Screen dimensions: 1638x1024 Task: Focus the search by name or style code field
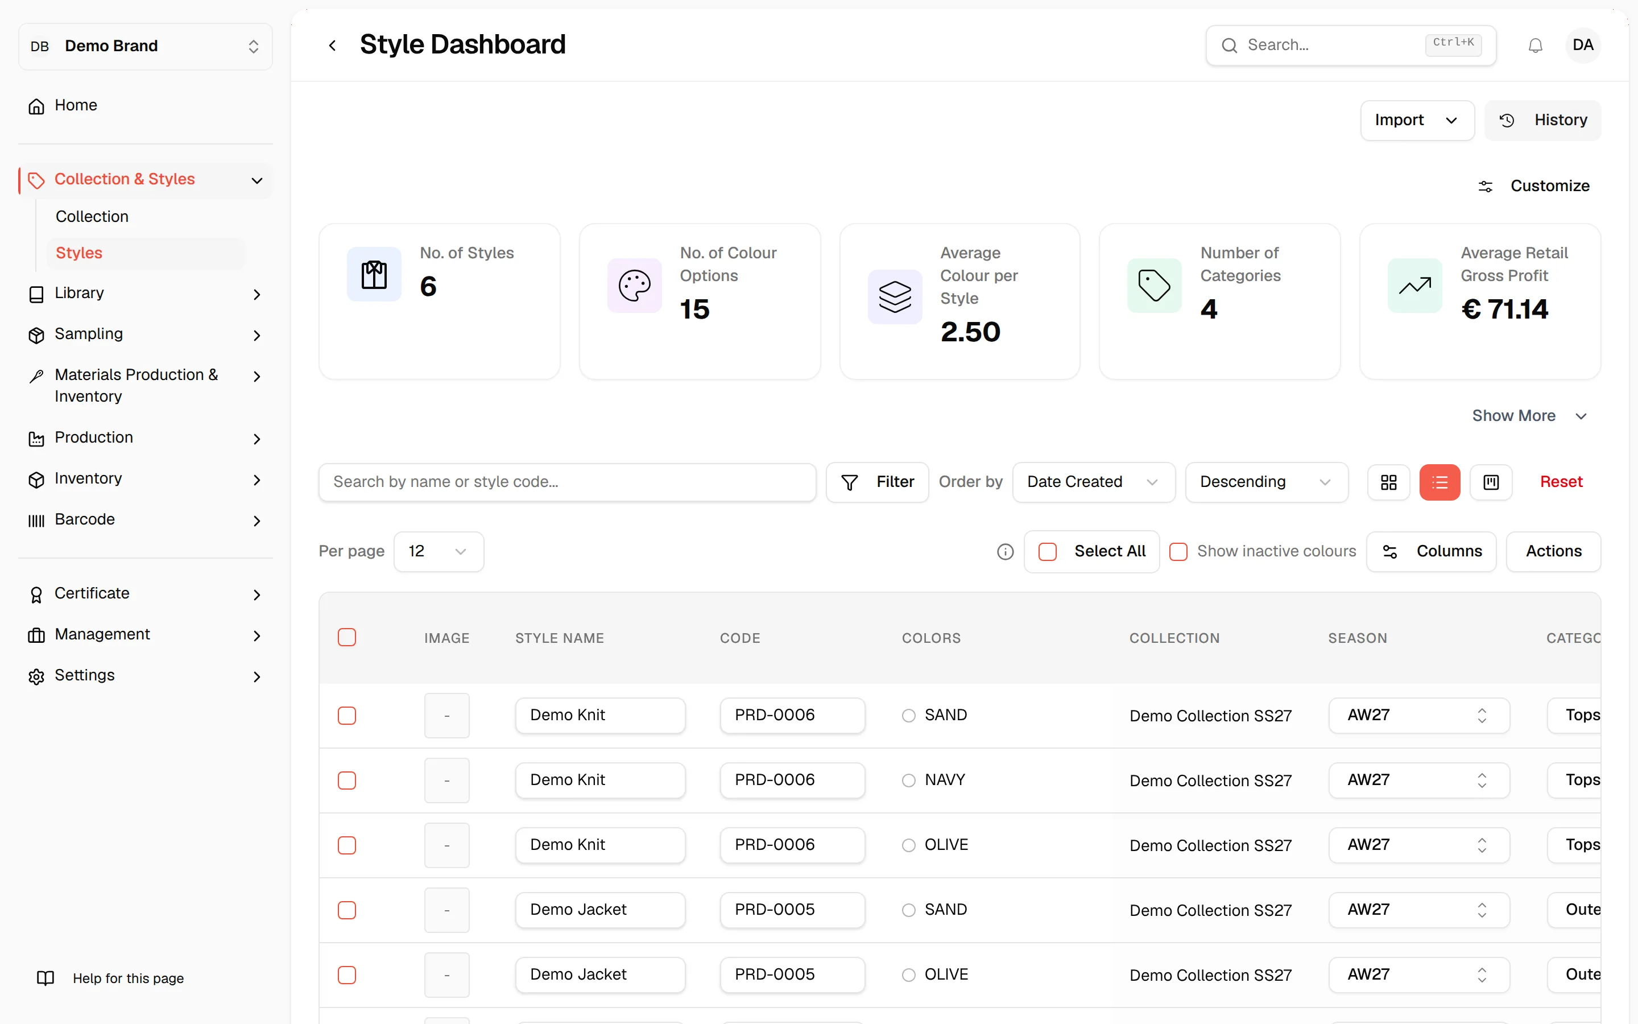(567, 482)
